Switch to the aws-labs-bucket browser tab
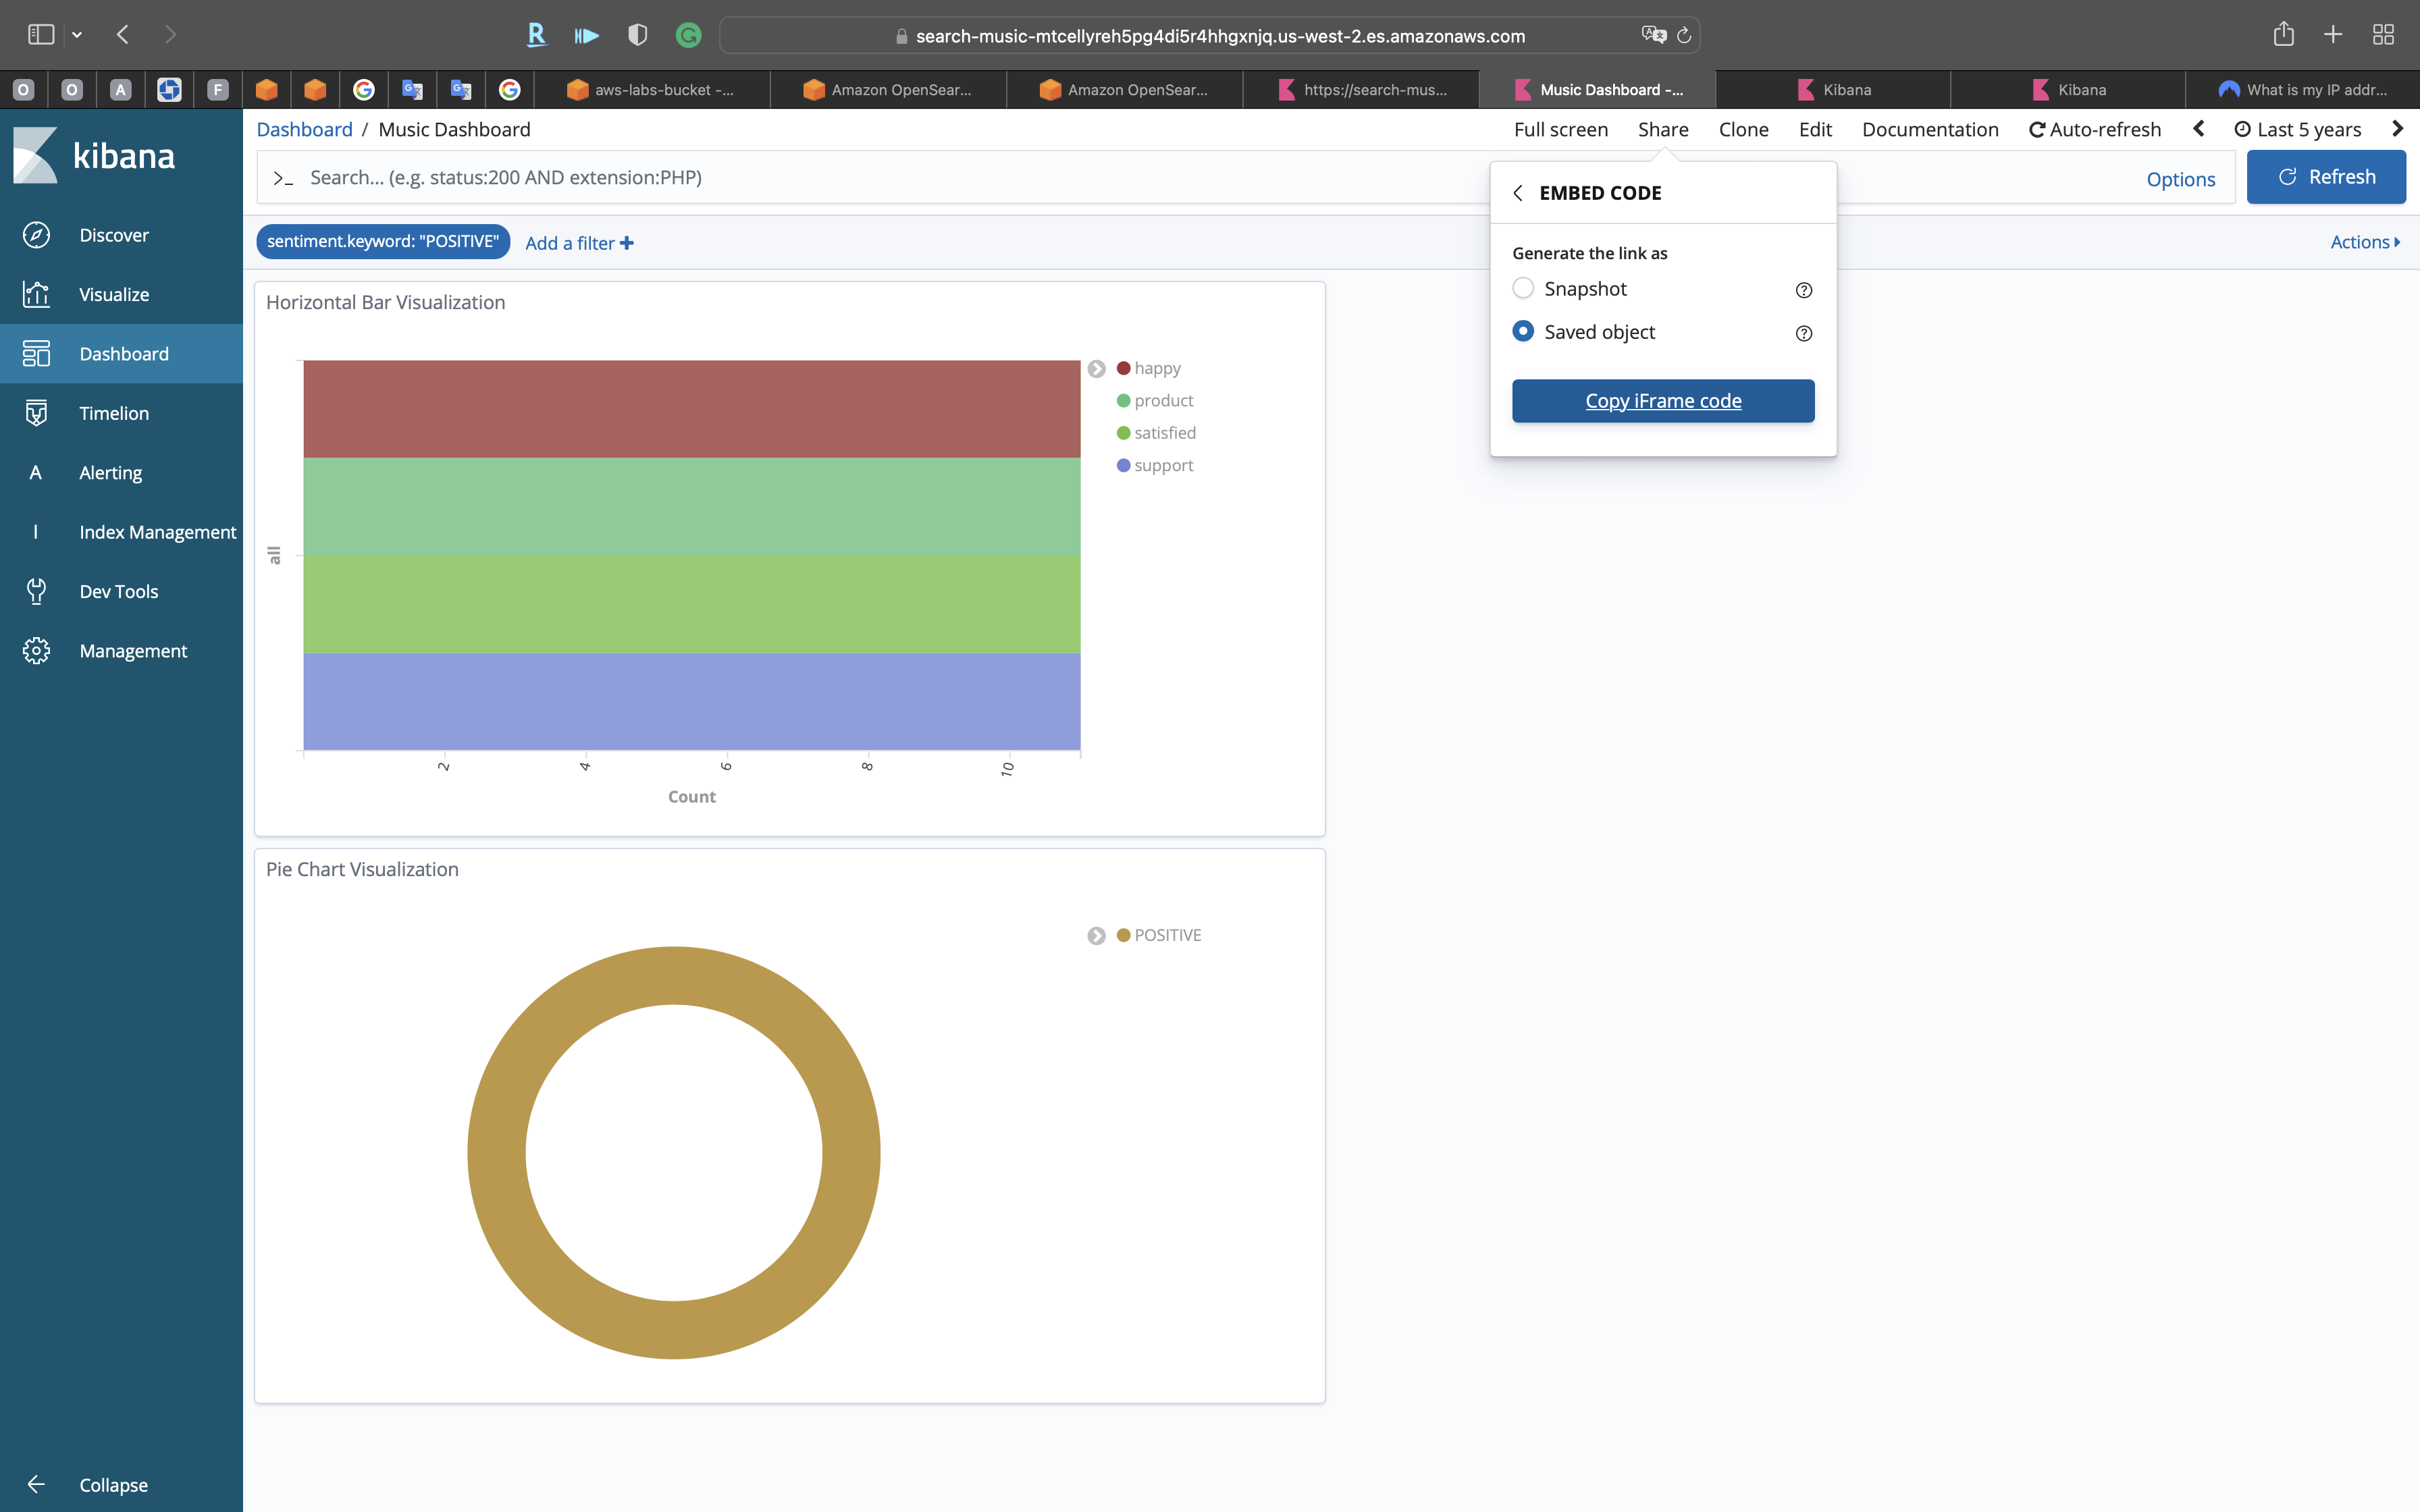 pyautogui.click(x=652, y=90)
